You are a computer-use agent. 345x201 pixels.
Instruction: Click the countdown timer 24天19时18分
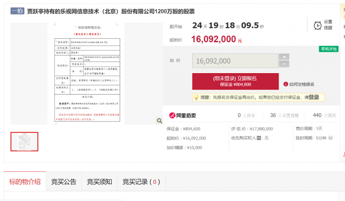pyautogui.click(x=228, y=25)
